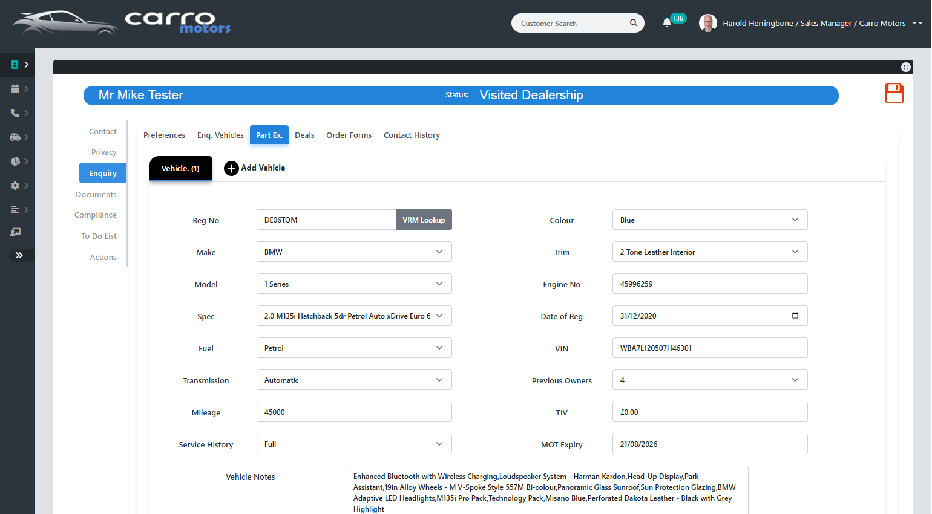The width and height of the screenshot is (932, 514).
Task: Open the user account dropdown menu
Action: point(917,23)
